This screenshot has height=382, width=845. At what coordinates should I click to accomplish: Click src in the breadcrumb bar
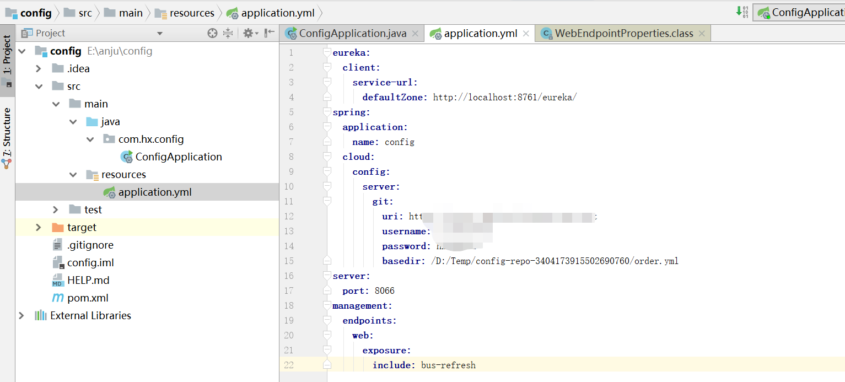85,13
